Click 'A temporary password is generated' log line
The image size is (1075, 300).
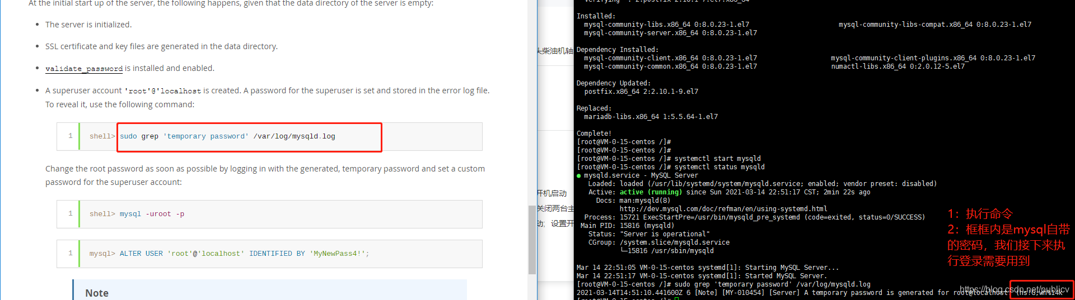pyautogui.click(x=820, y=293)
